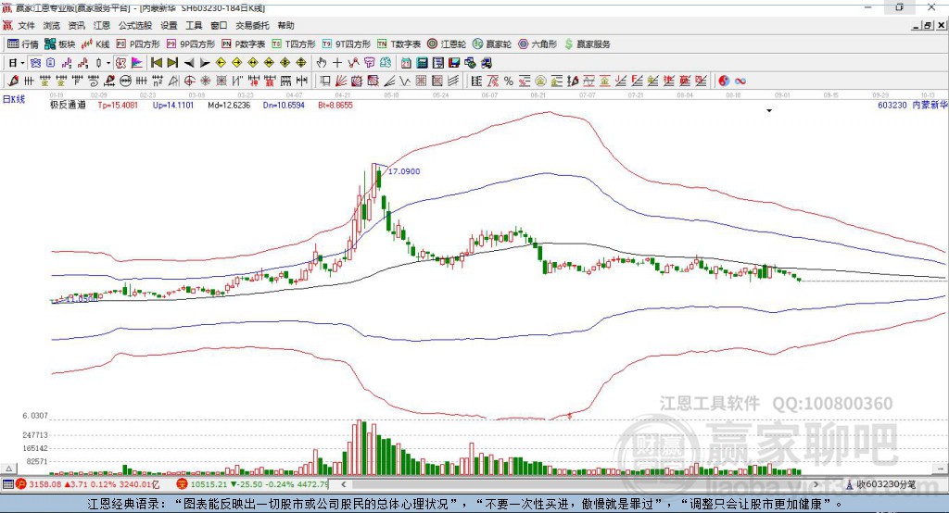Image resolution: width=949 pixels, height=513 pixels.
Task: Open the T数字表 tool
Action: point(399,44)
